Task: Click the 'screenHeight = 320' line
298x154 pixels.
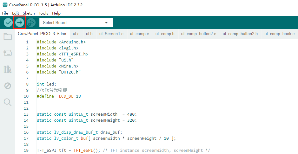Action: (x=87, y=120)
